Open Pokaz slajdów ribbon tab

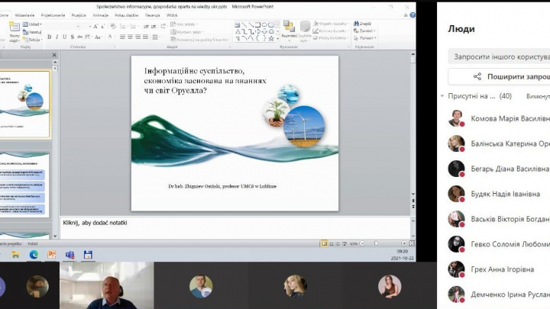pos(127,15)
